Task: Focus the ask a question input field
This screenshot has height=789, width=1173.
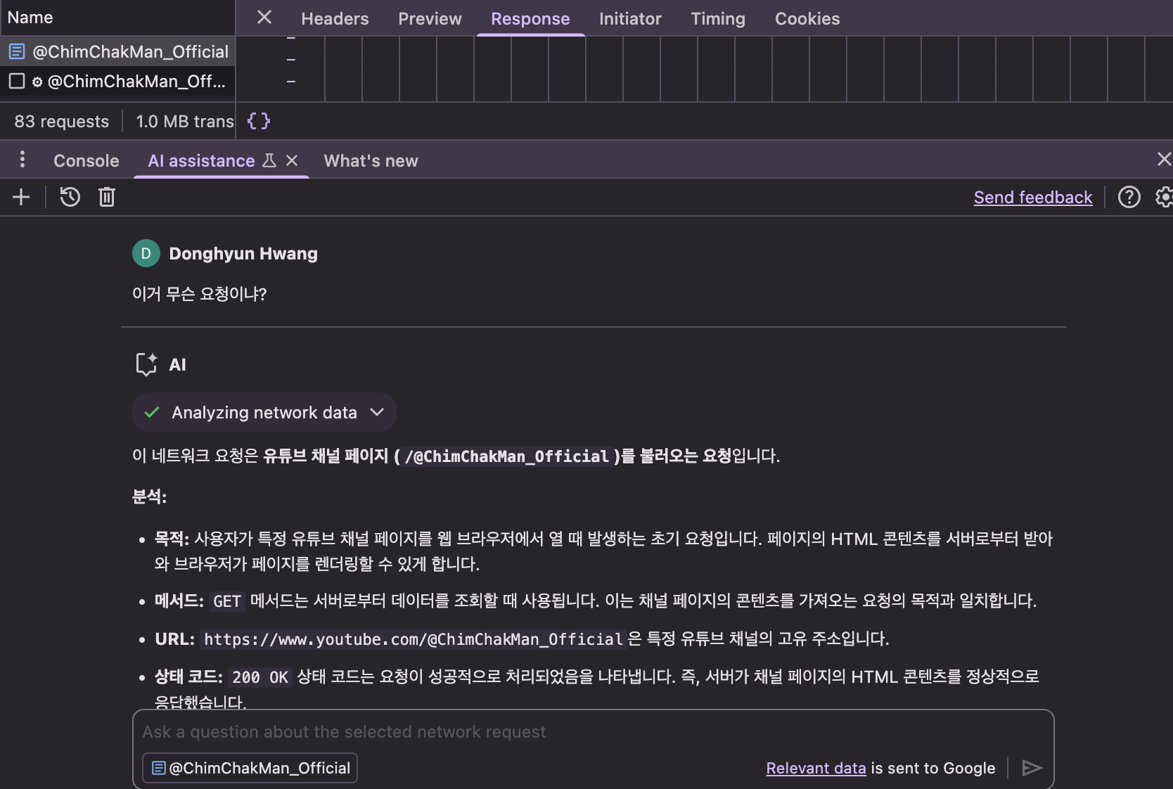Action: 593,732
